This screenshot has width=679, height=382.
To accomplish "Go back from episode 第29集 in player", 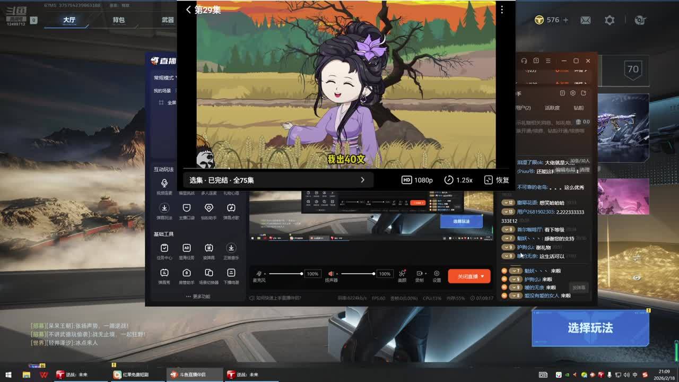I will coord(188,10).
